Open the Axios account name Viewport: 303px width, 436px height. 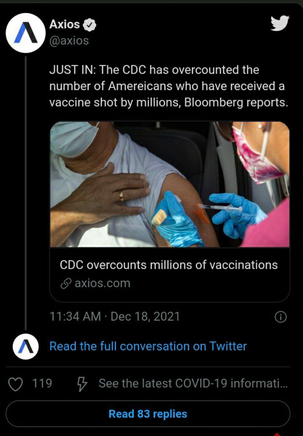click(x=64, y=24)
